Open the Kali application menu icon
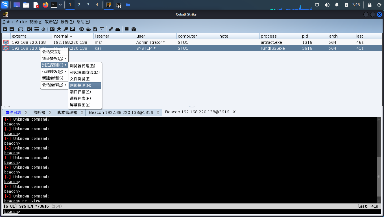 click(x=5, y=5)
